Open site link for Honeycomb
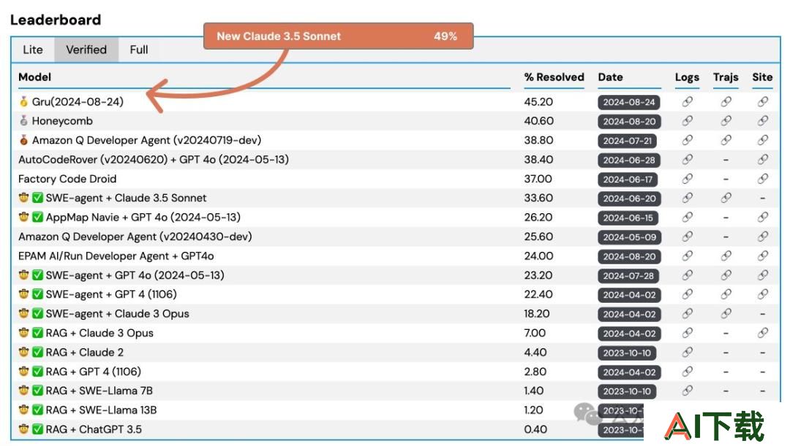 763,121
